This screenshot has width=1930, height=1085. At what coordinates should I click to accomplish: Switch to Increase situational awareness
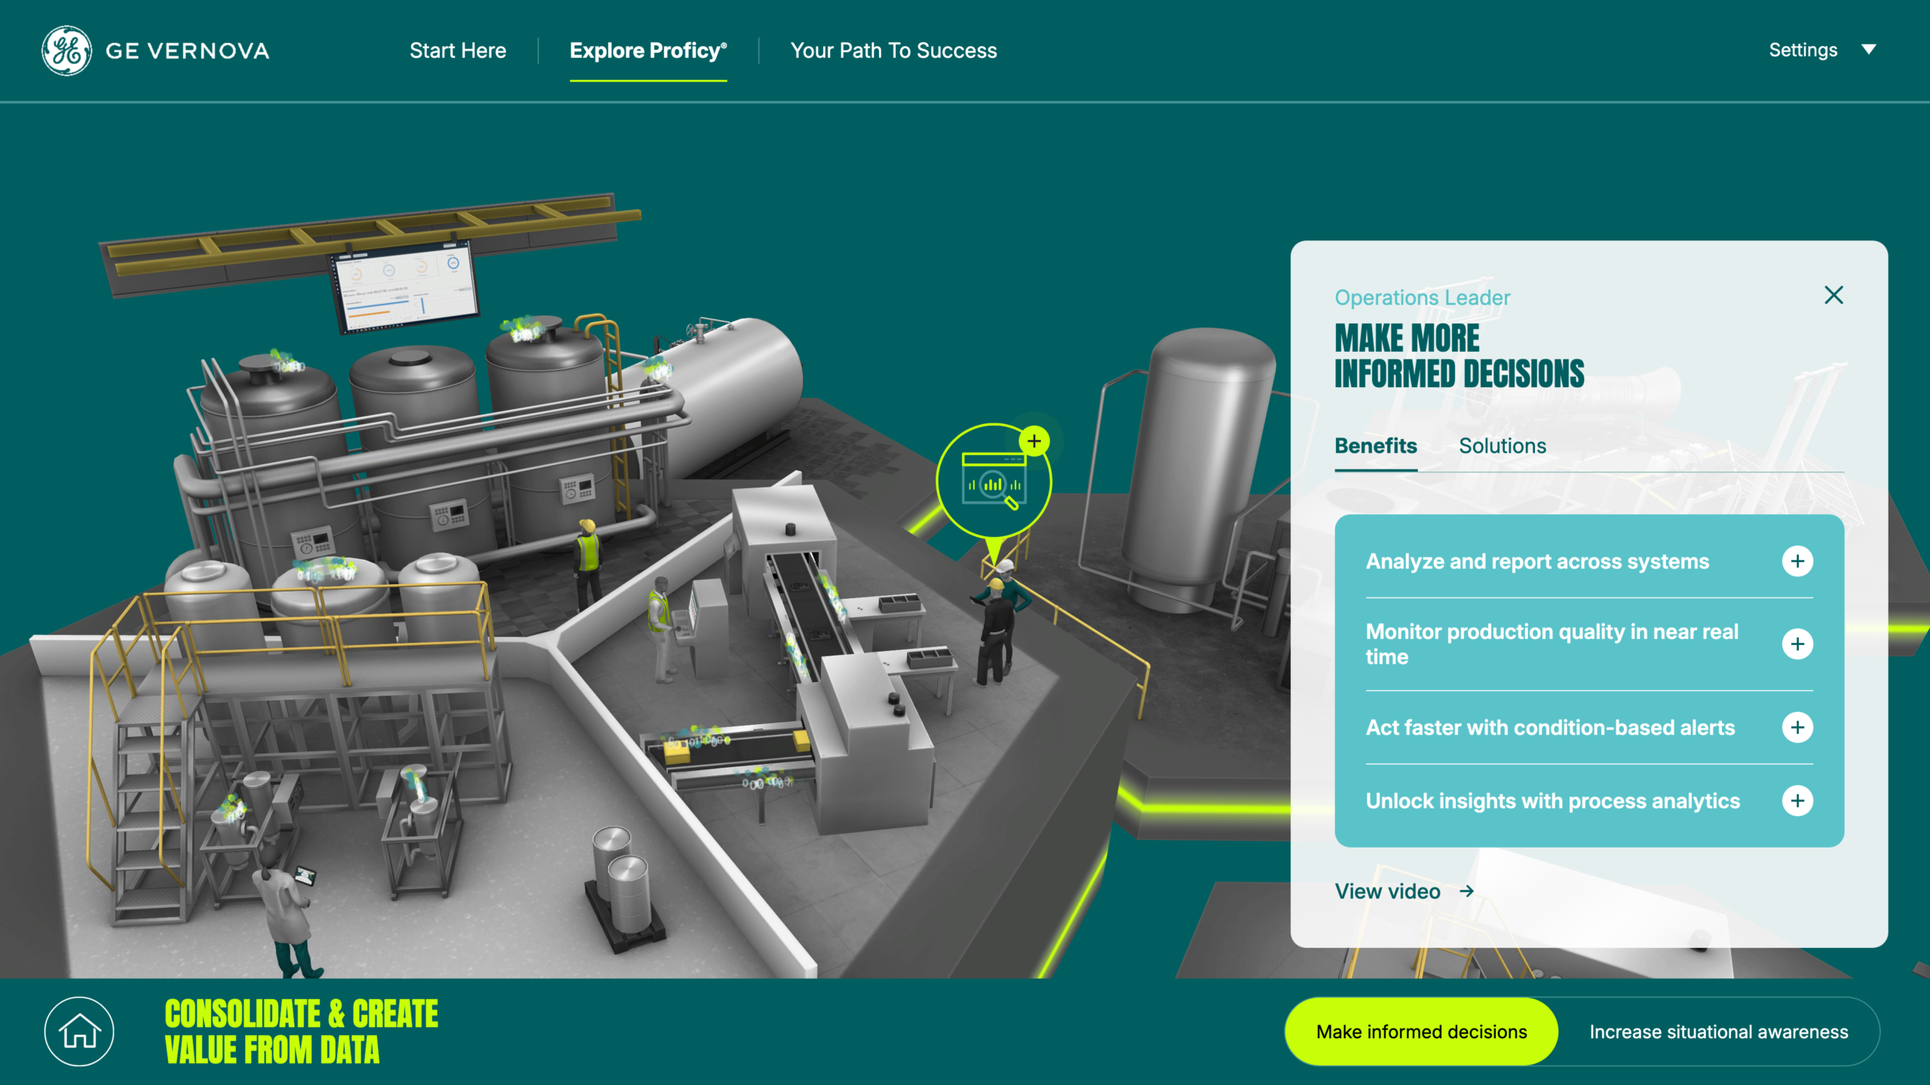[1719, 1032]
